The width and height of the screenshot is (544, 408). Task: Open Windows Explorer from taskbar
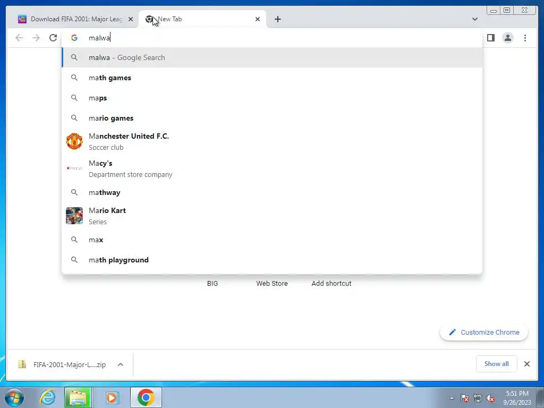[78, 397]
